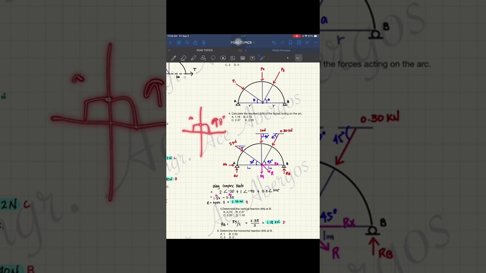
Task: Tap the highlighted 1.18 kN answer
Action: (x=273, y=222)
